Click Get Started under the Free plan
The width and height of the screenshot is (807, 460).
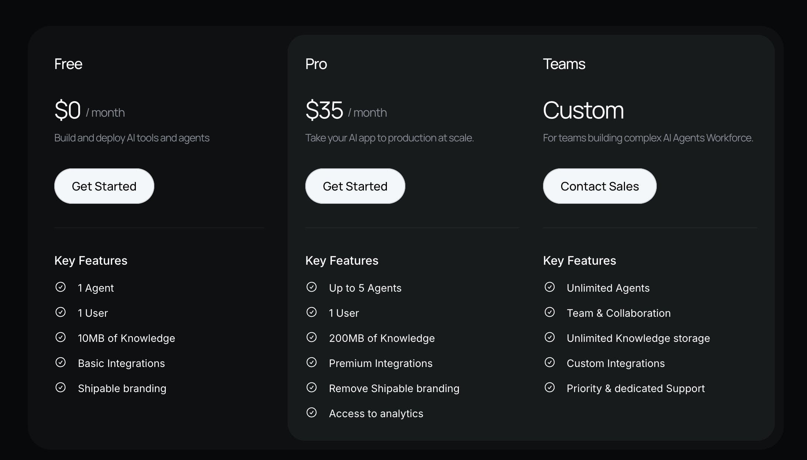(104, 186)
